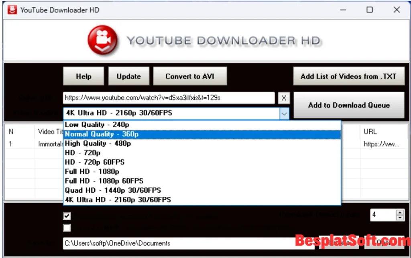Clear the video URL using the X button
This screenshot has width=411, height=258.
[x=284, y=98]
